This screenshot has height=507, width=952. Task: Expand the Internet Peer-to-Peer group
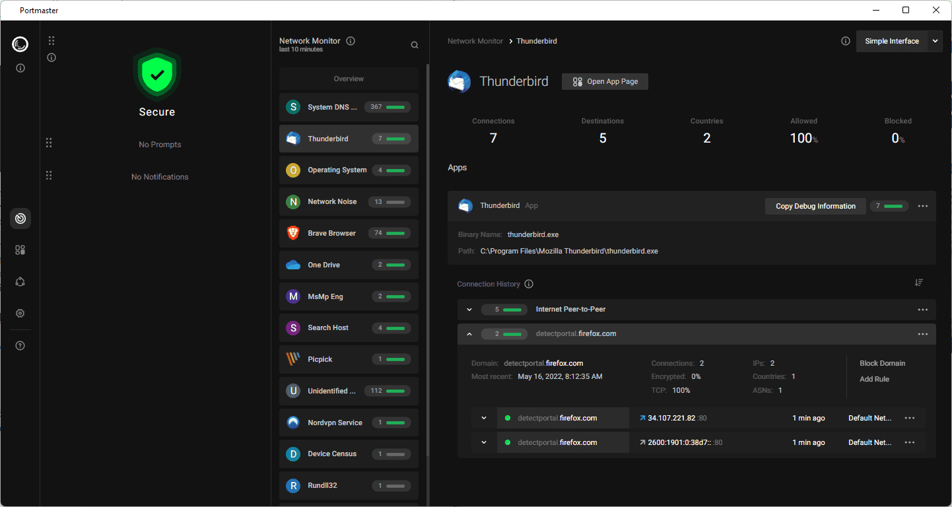469,310
